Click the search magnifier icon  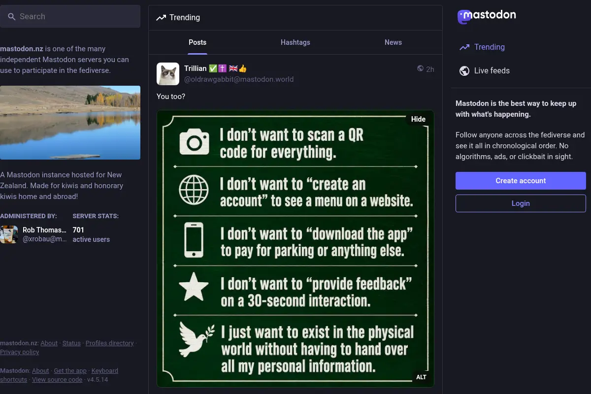coord(12,17)
